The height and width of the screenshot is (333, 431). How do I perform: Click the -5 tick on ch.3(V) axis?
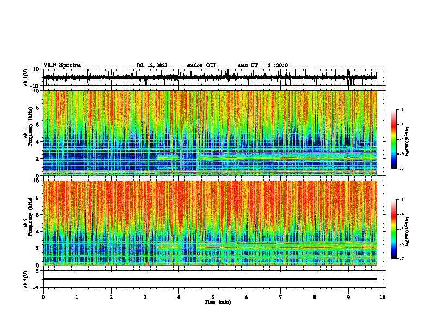coord(36,288)
